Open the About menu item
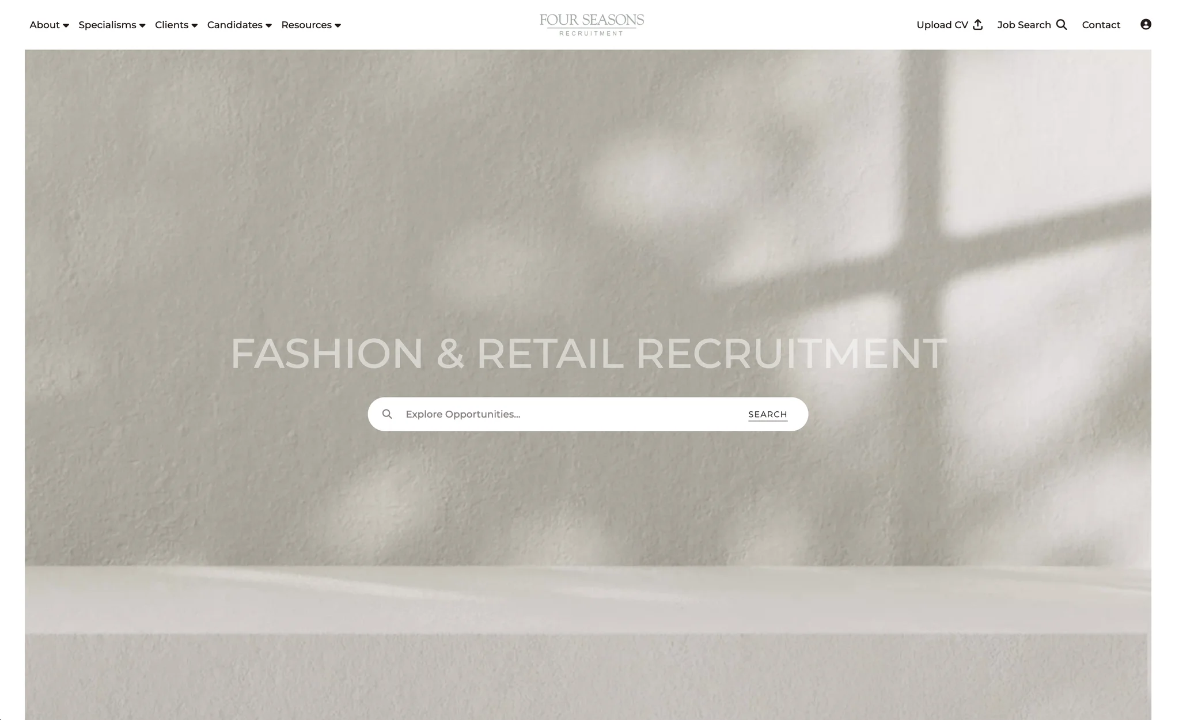The width and height of the screenshot is (1179, 720). (x=44, y=25)
